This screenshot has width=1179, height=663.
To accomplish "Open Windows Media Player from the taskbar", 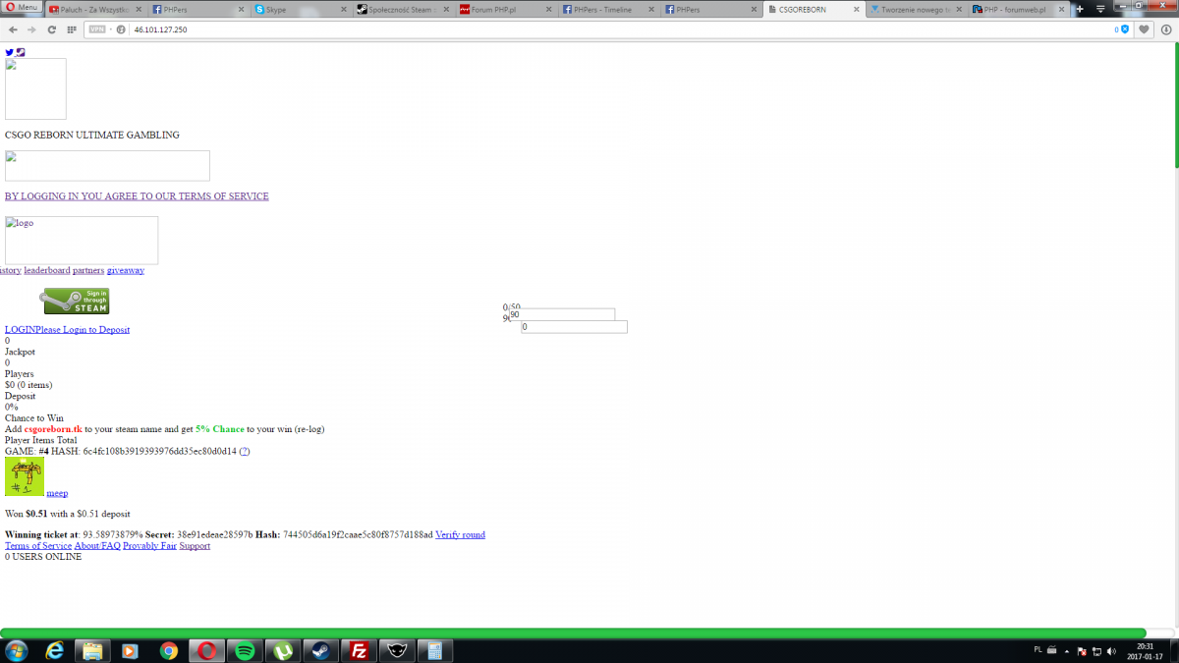I will [x=130, y=651].
